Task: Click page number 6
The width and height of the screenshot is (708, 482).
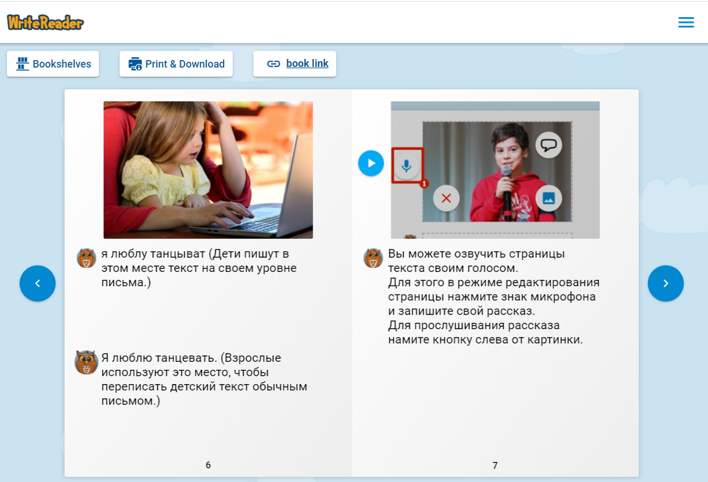Action: 208,465
